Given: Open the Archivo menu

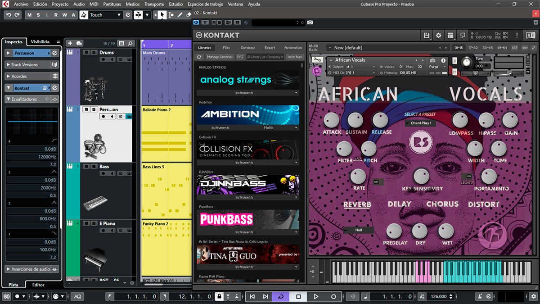Looking at the screenshot, I should 21,4.
